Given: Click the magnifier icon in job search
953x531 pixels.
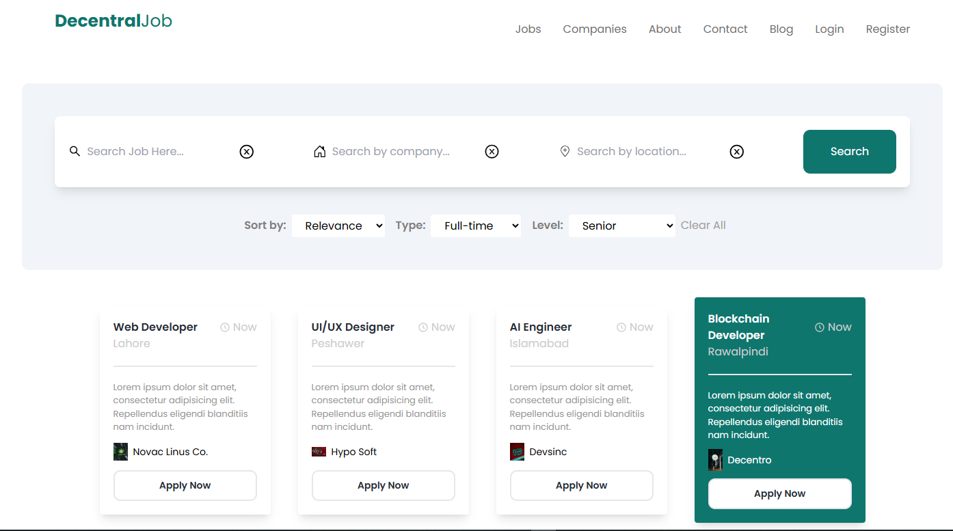Looking at the screenshot, I should pyautogui.click(x=75, y=151).
